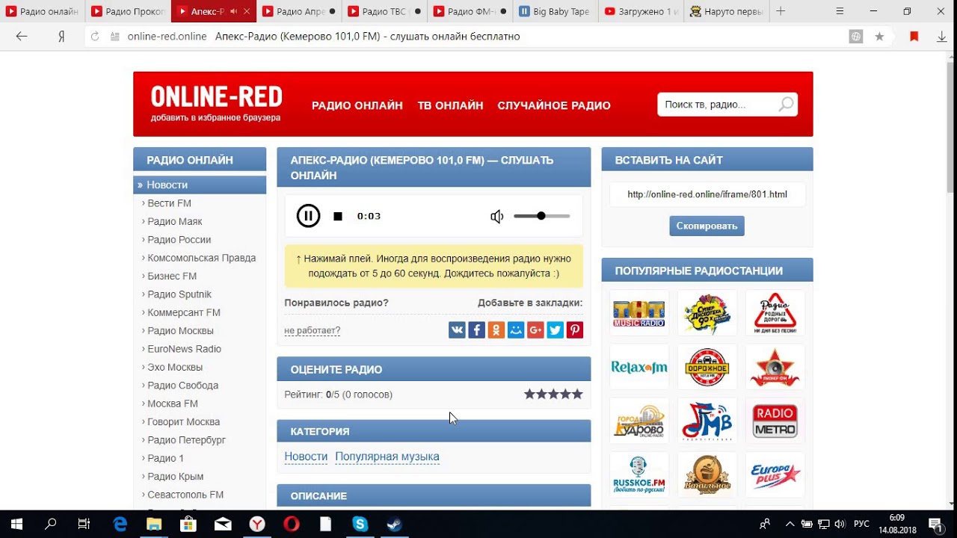Open Случайное радио in header menu
The image size is (957, 538).
[554, 105]
